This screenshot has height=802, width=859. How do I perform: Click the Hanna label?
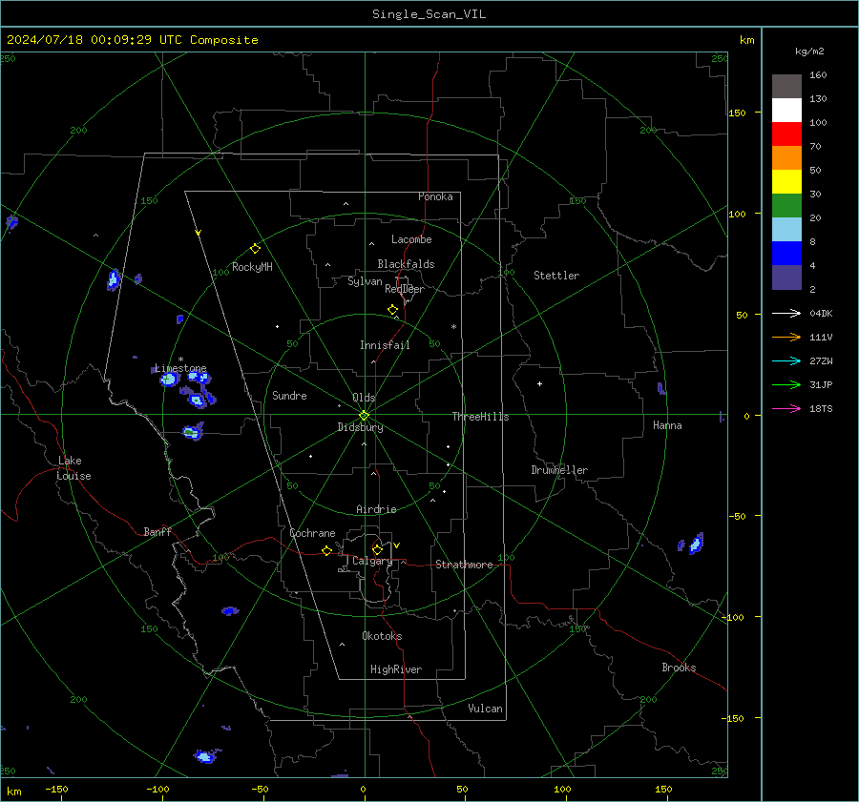pos(667,425)
